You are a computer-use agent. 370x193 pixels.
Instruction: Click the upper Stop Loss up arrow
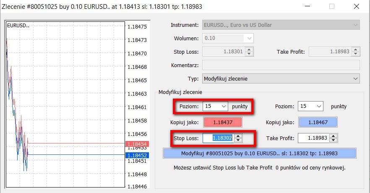(x=249, y=50)
